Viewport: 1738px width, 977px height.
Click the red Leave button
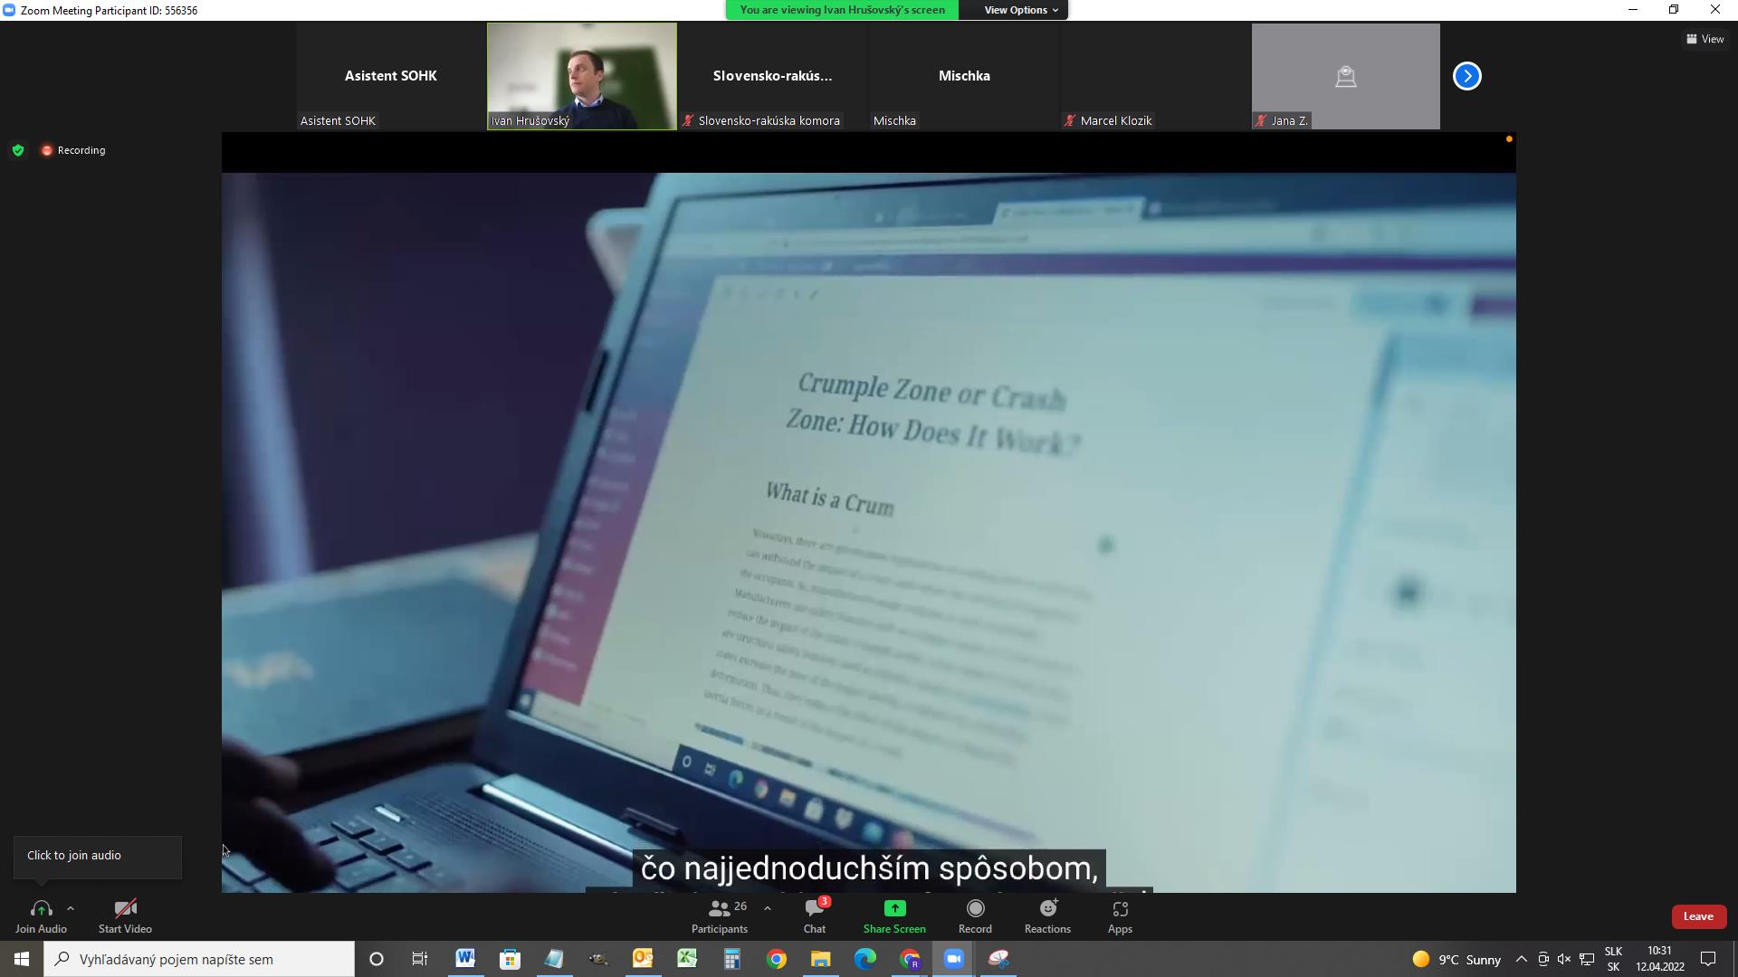[1698, 916]
